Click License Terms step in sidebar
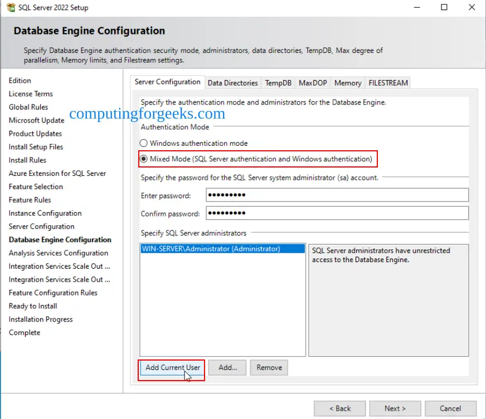The image size is (486, 419). pos(31,94)
